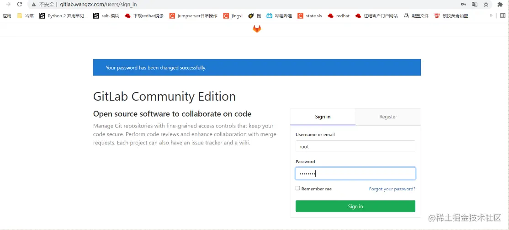This screenshot has height=230, width=509.
Task: Click the browser forward arrow
Action: click(8, 4)
